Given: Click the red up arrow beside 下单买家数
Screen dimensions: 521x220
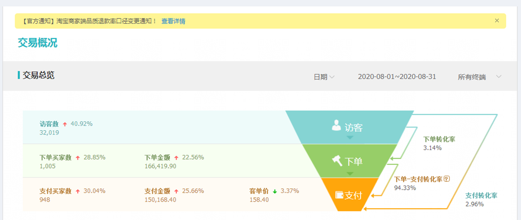Looking at the screenshot, I should (78, 158).
